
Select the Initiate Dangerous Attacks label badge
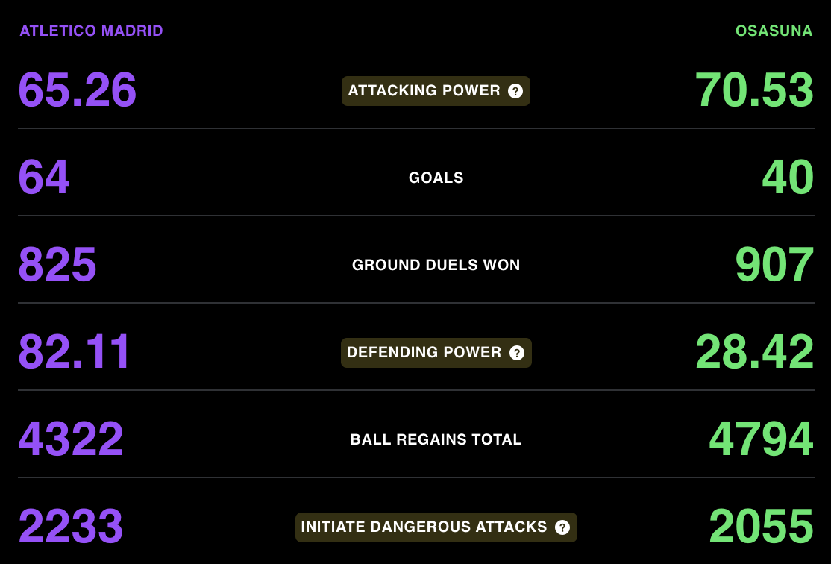coord(436,527)
